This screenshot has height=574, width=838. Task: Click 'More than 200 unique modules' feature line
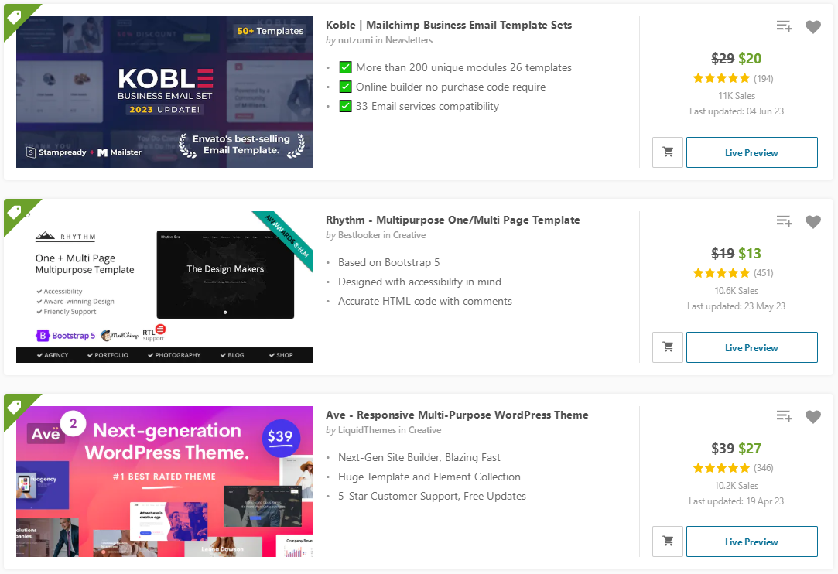(x=455, y=68)
